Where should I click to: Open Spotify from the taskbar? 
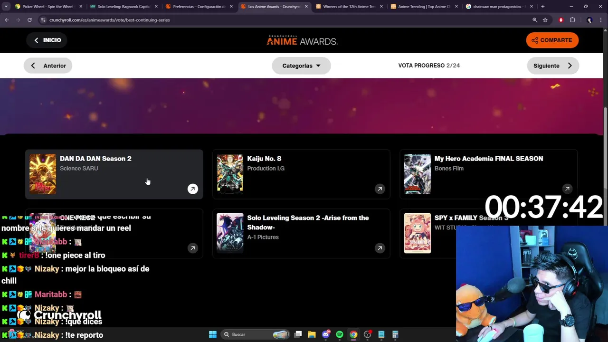click(340, 334)
